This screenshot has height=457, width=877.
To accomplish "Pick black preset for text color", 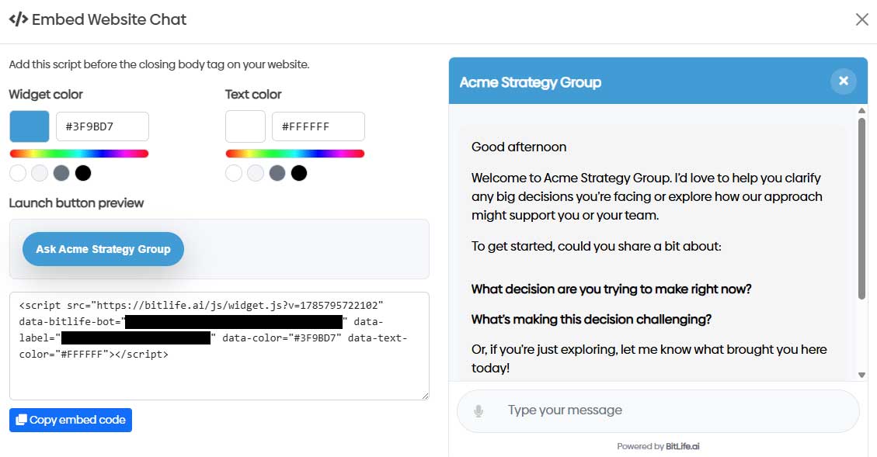I will pos(298,173).
